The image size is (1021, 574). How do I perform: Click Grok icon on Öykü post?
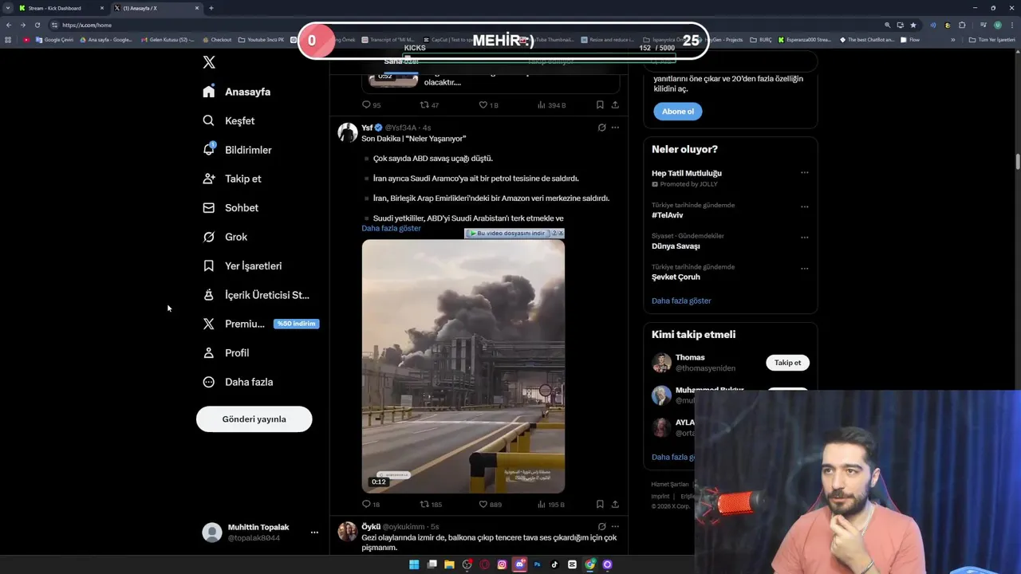[601, 527]
